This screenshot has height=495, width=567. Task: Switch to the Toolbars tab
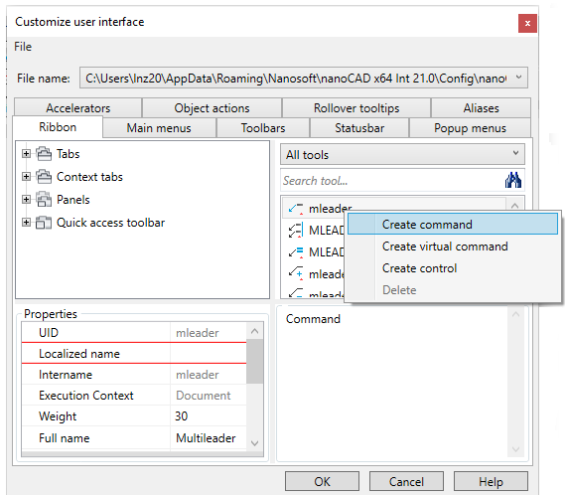point(263,128)
